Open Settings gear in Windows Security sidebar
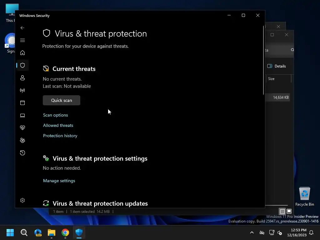Screen dimensions: 320x240 click(22, 200)
